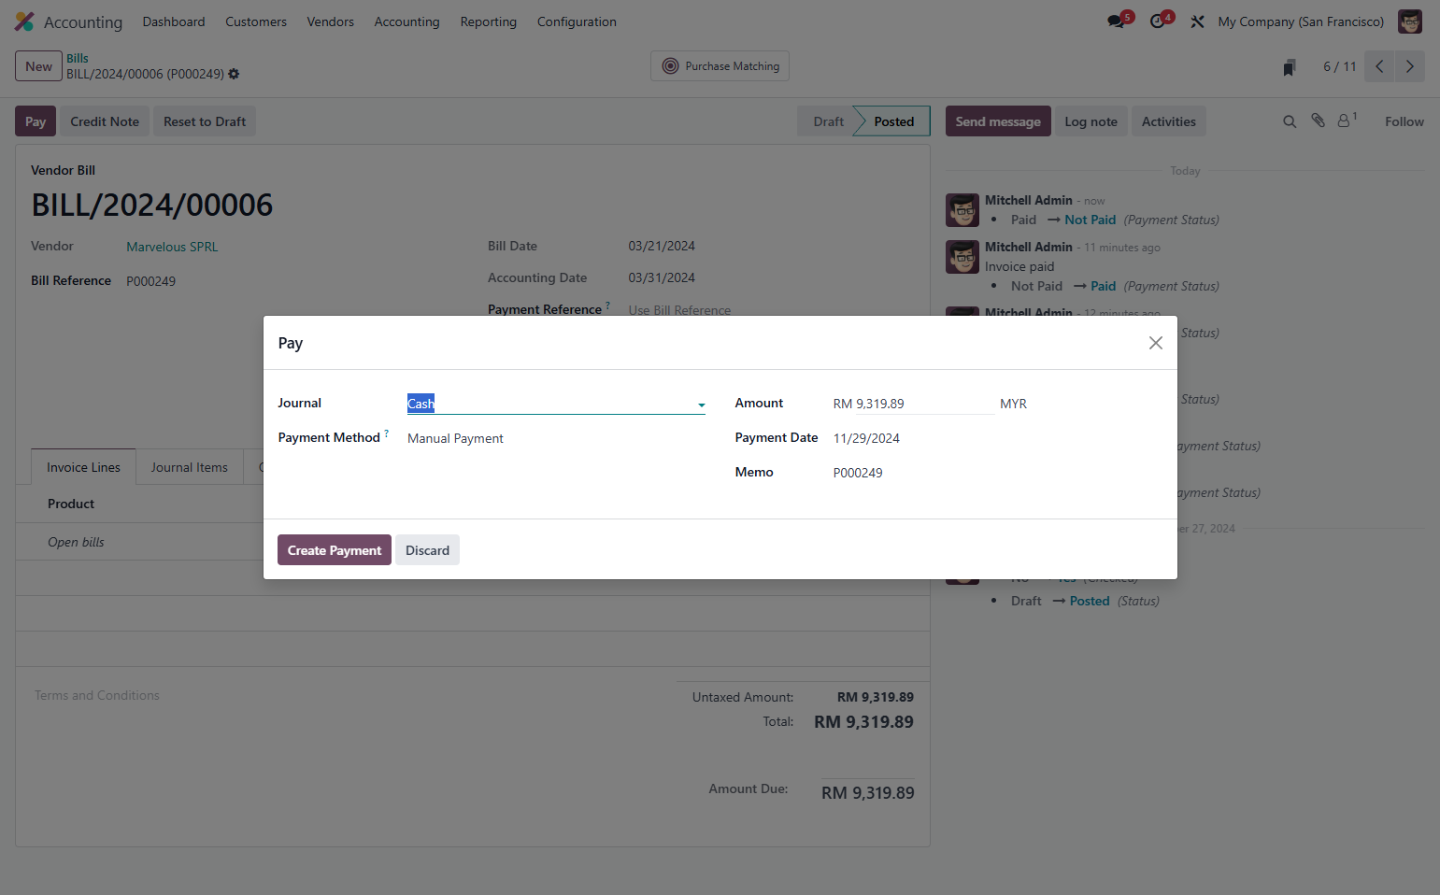This screenshot has width=1440, height=895.
Task: Open the Customers menu
Action: click(256, 21)
